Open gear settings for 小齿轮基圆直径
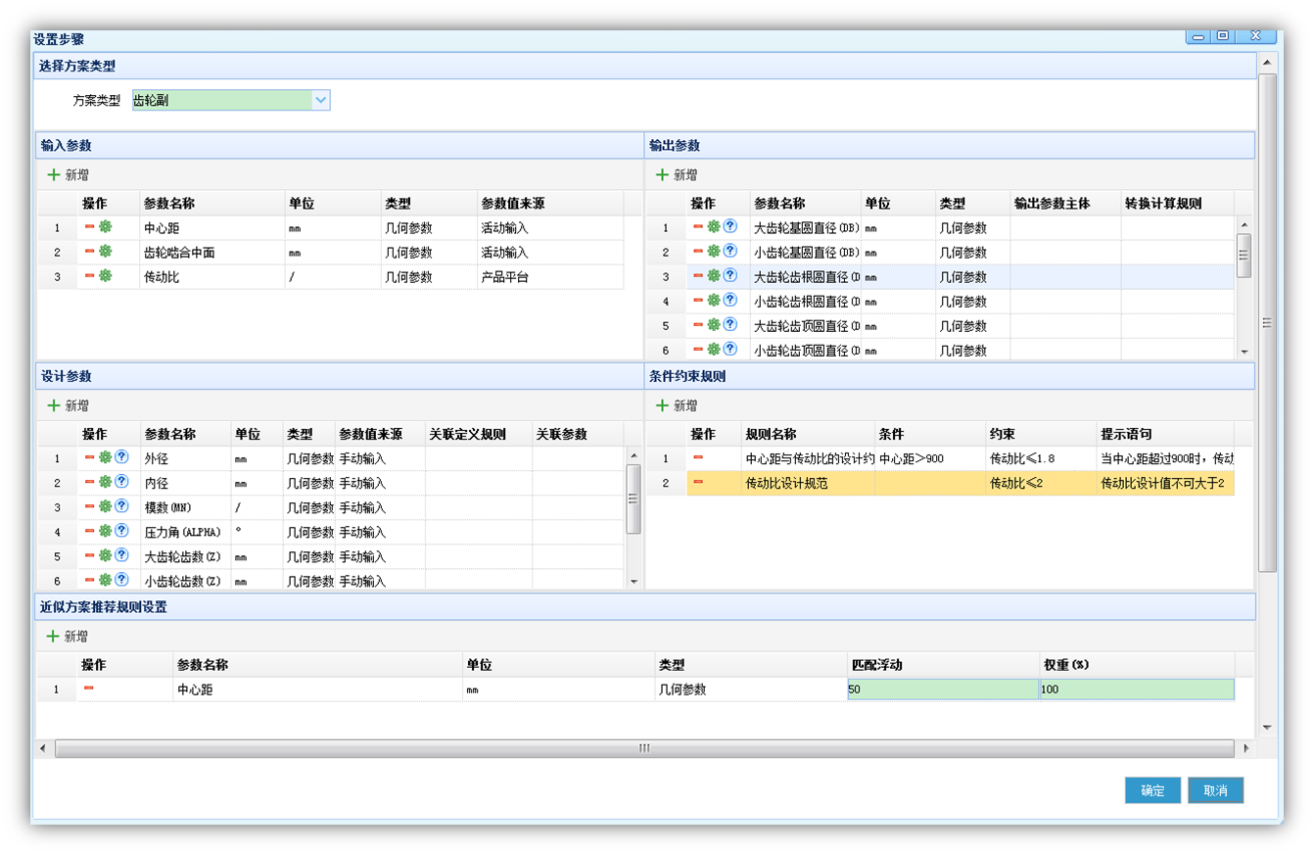Viewport: 1314px width, 855px height. point(714,252)
